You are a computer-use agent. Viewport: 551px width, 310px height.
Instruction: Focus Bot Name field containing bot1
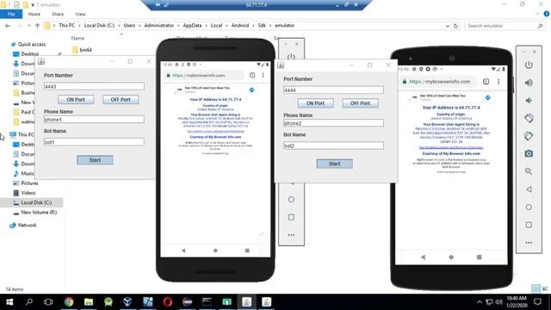click(94, 142)
